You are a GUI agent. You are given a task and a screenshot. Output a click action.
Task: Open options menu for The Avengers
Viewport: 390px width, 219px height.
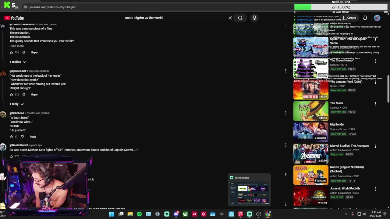tap(375, 146)
